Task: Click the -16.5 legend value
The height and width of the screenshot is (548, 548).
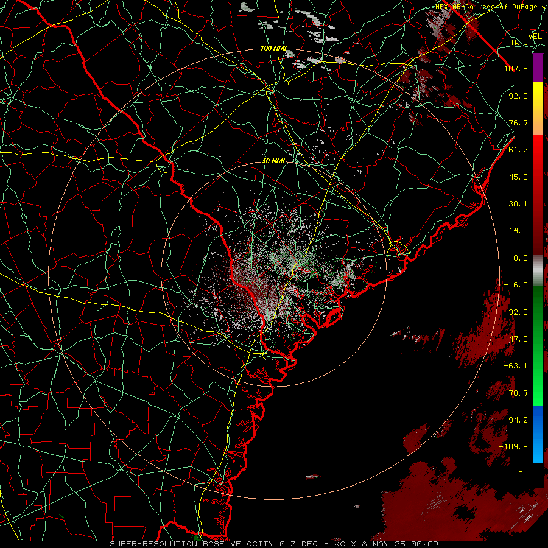Action: 516,285
